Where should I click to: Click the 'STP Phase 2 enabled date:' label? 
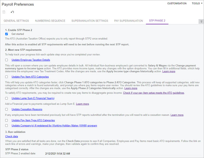point(21,153)
